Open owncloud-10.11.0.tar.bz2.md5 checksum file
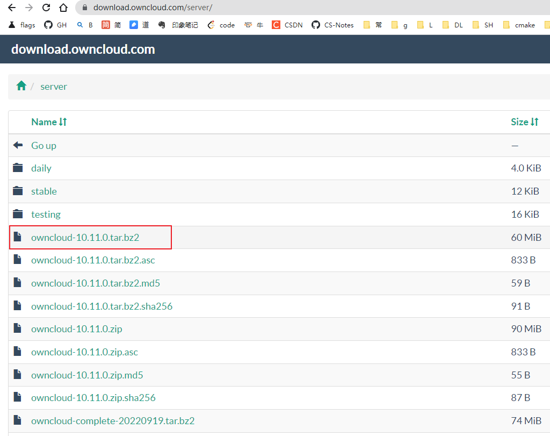 (96, 283)
